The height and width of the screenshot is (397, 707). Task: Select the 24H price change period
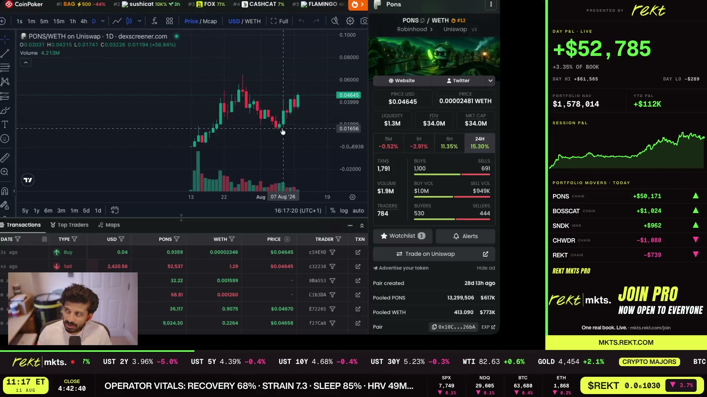[x=479, y=143]
